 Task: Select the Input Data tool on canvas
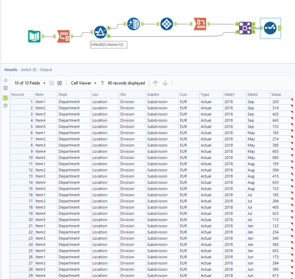click(34, 36)
